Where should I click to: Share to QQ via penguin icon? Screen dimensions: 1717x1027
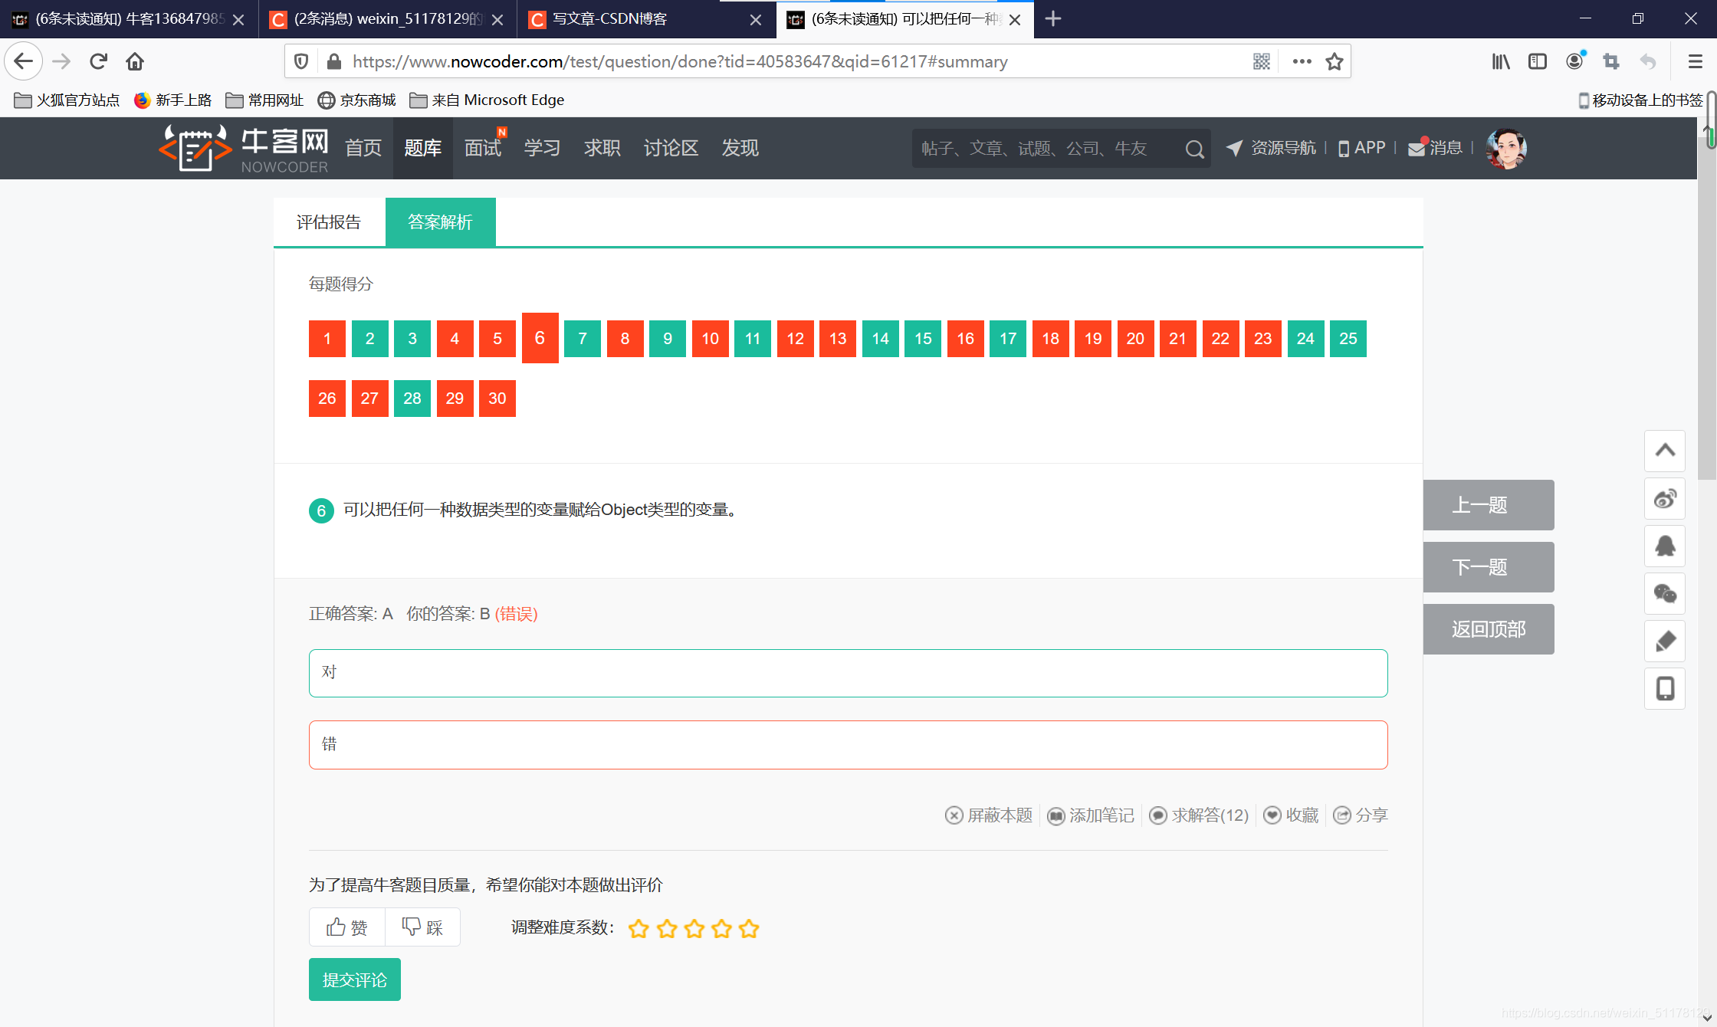click(1665, 546)
